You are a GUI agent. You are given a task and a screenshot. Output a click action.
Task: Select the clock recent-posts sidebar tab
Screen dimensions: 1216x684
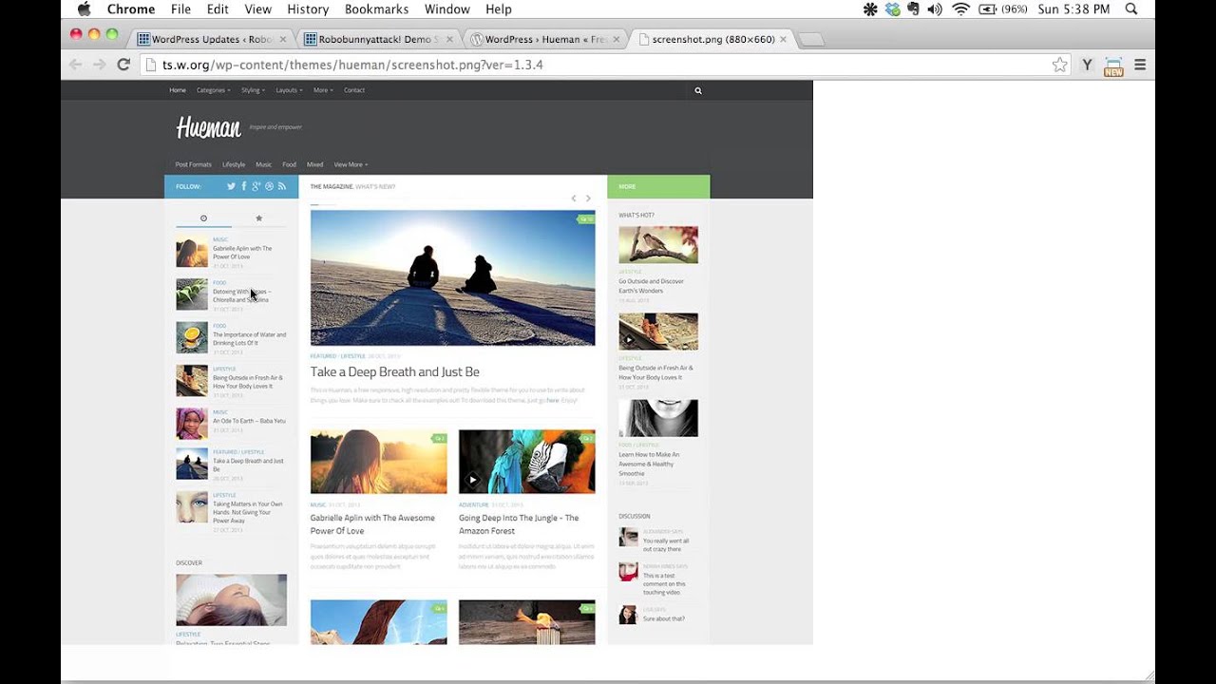203,218
